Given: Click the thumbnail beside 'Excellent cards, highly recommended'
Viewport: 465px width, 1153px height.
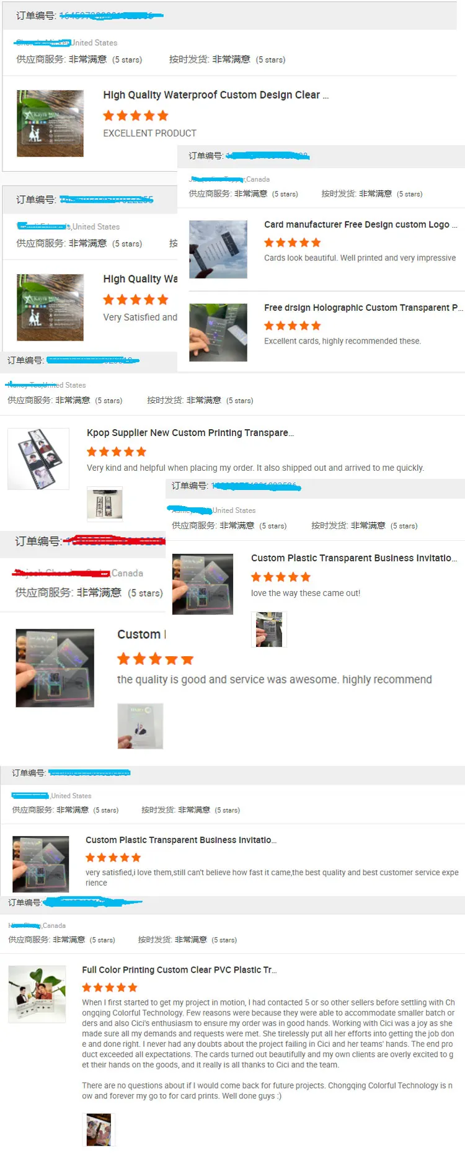Looking at the screenshot, I should [x=218, y=332].
